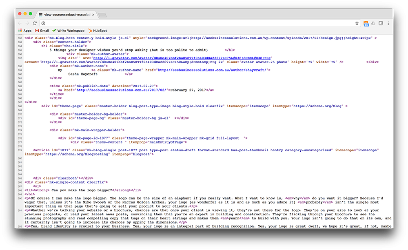Open the seebusinesssolutions.com.au/2017/02/ href link
The height and width of the screenshot is (250, 408).
click(x=121, y=90)
